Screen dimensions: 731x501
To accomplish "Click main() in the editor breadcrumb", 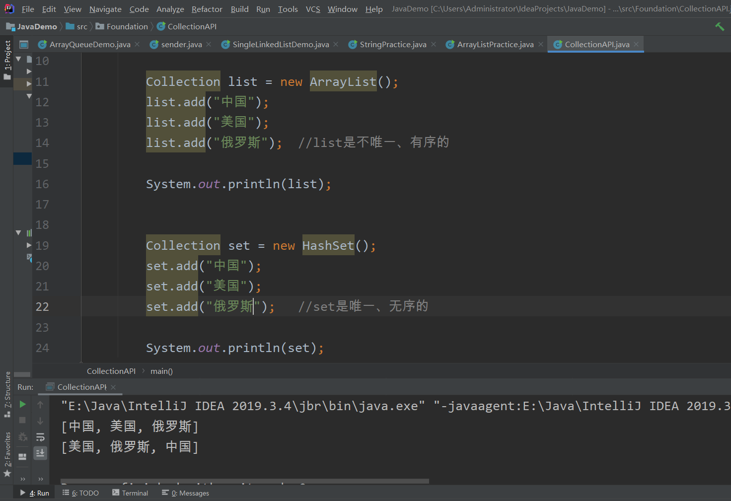I will tap(161, 371).
